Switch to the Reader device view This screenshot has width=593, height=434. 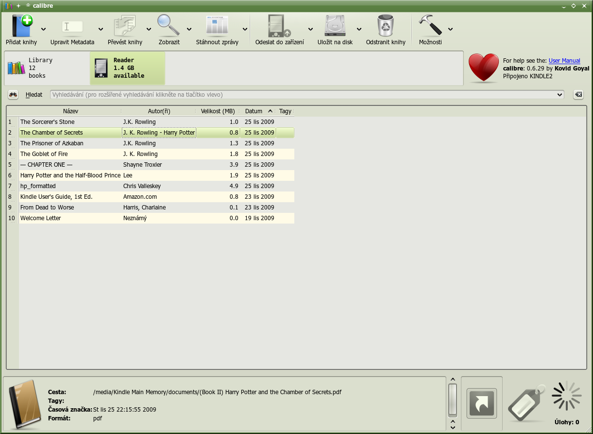coord(127,68)
